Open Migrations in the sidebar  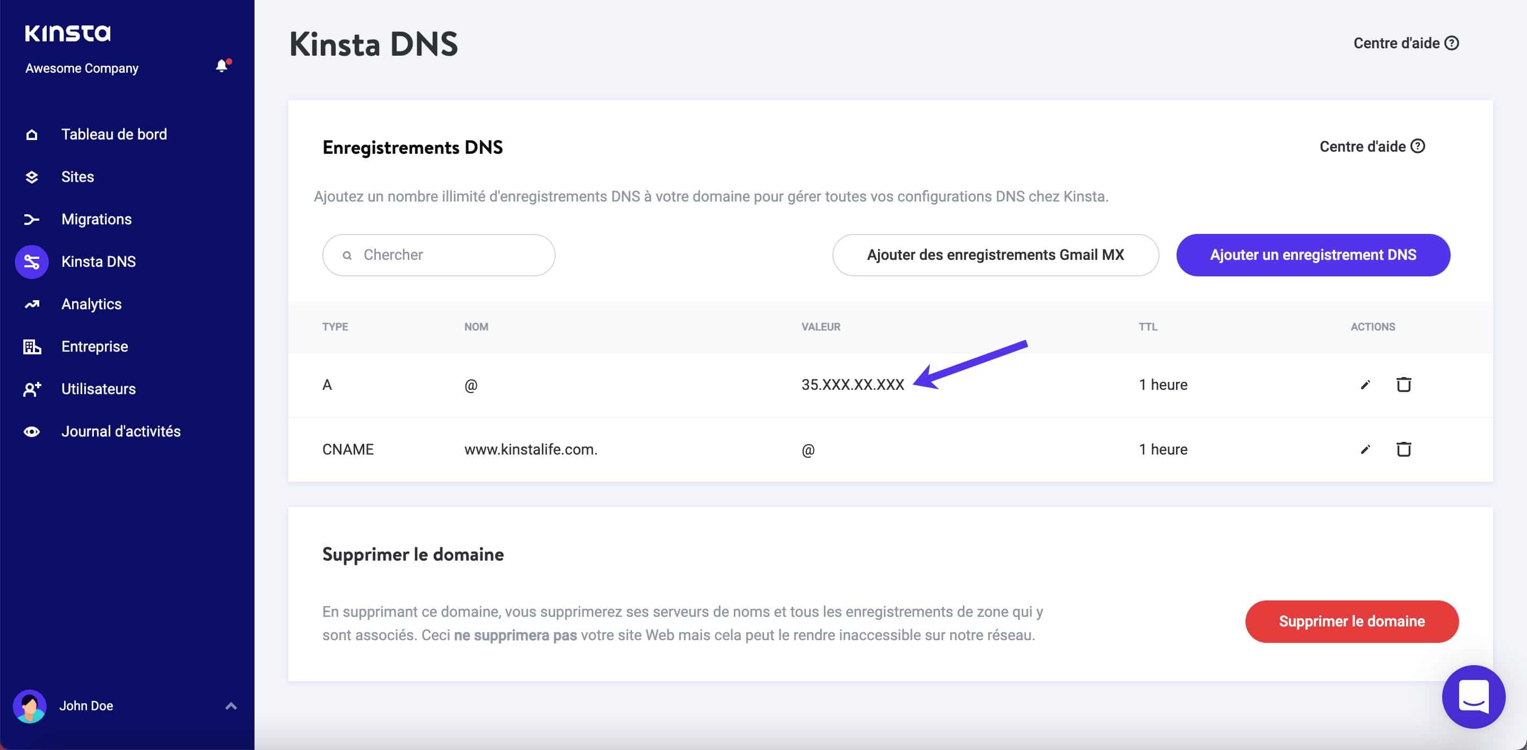(x=96, y=220)
